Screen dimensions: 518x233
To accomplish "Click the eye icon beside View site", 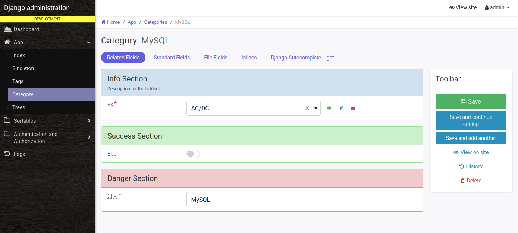I will (x=452, y=7).
